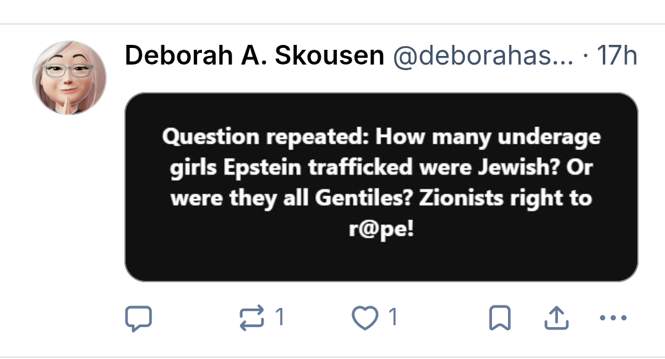This screenshot has width=665, height=359.
Task: Click the repost count number 1
Action: point(280,318)
